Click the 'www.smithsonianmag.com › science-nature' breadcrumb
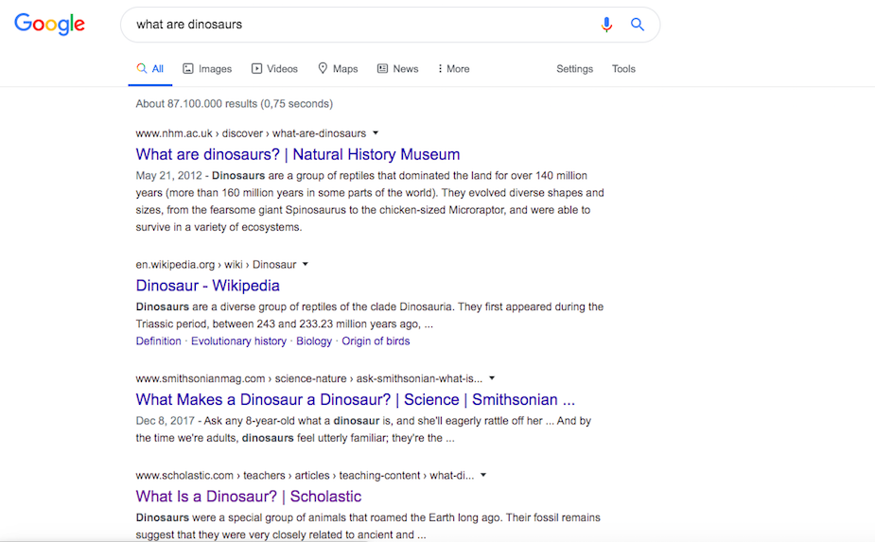Image resolution: width=875 pixels, height=542 pixels. (309, 378)
